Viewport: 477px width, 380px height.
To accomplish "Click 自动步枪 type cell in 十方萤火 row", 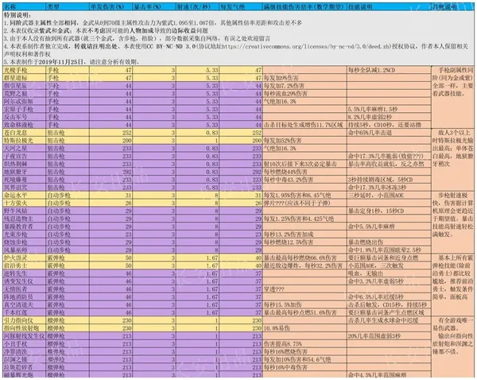I will point(68,203).
